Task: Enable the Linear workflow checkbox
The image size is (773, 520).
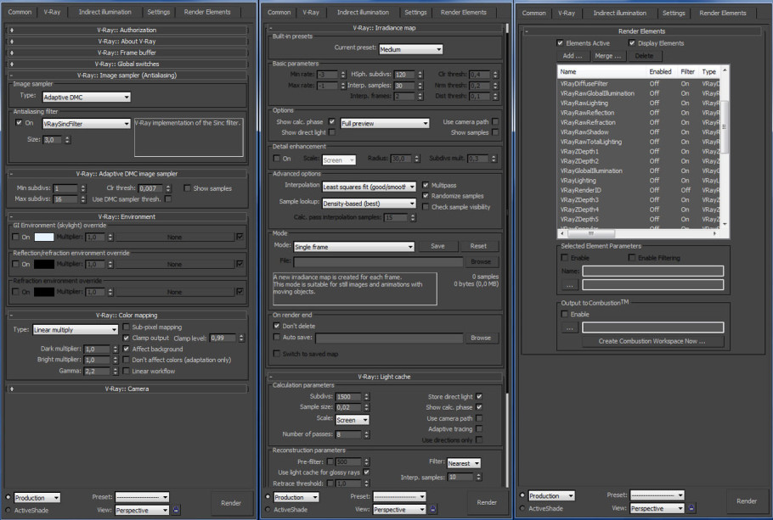Action: (x=127, y=371)
